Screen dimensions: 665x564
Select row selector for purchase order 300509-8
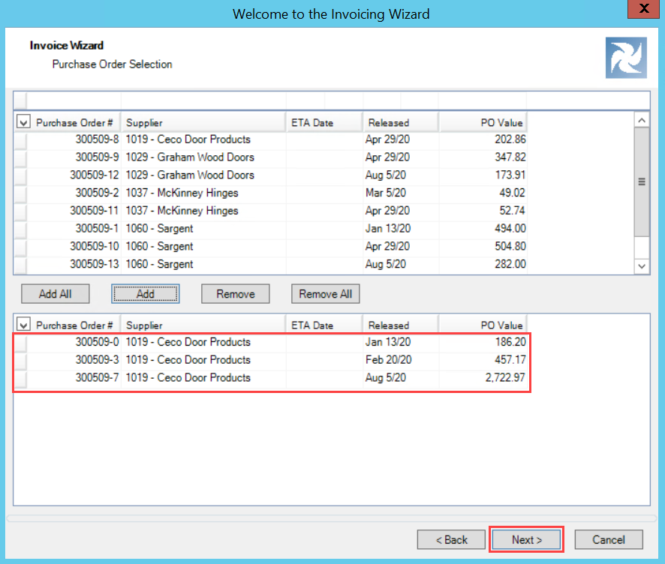(21, 139)
